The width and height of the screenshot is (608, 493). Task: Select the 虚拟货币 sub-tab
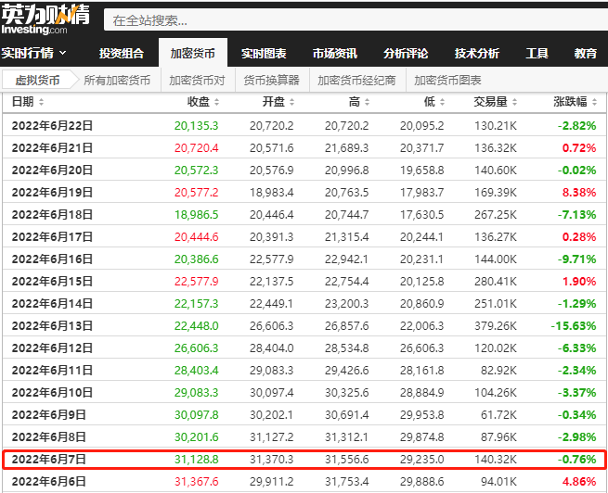[37, 80]
